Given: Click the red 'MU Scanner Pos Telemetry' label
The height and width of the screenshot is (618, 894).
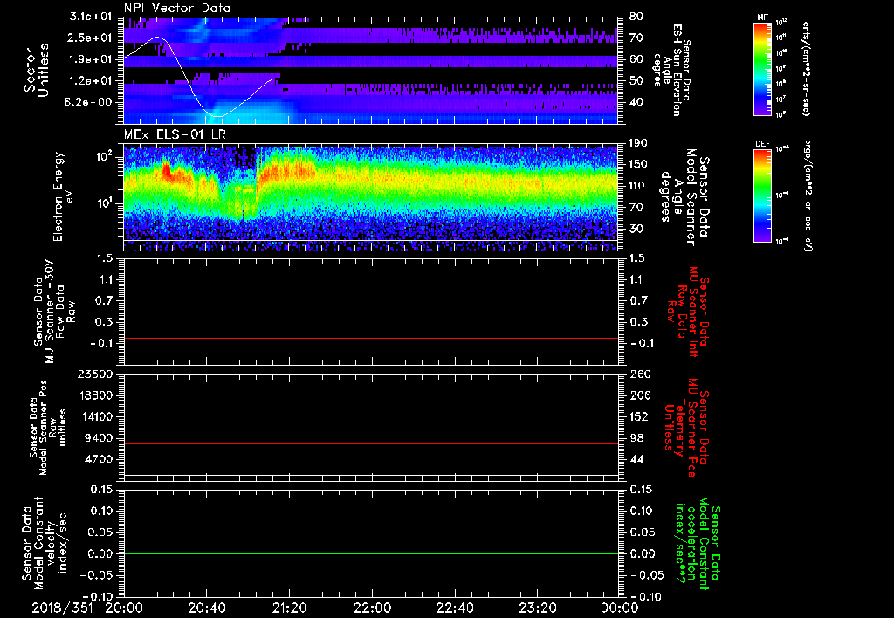Looking at the screenshot, I should 684,428.
